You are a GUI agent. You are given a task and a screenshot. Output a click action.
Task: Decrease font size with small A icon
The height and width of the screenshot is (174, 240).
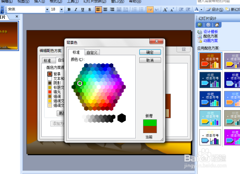[172, 10]
